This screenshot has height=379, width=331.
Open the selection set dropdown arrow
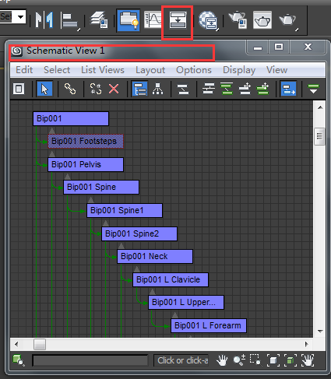(20, 17)
